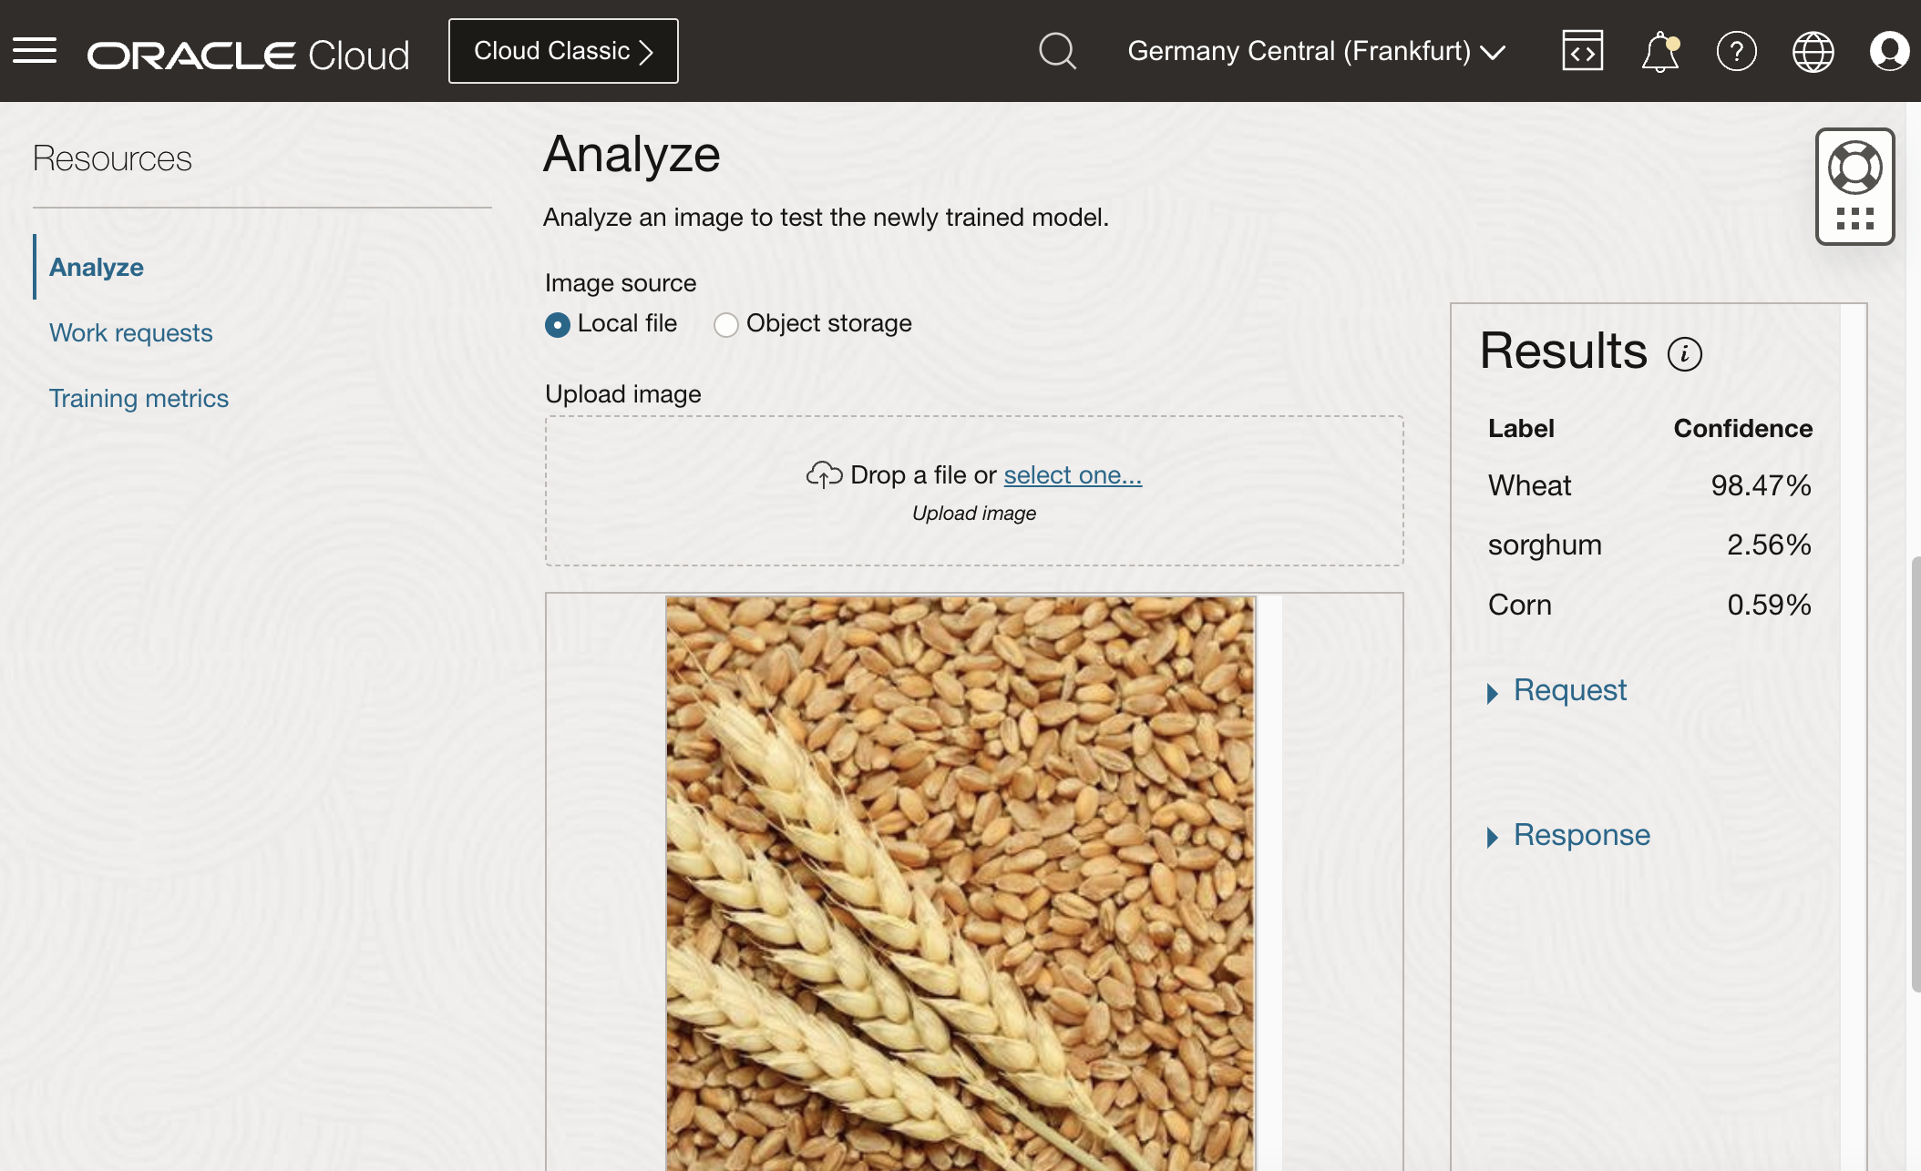Open the notifications bell icon
The height and width of the screenshot is (1171, 1921).
(x=1660, y=51)
